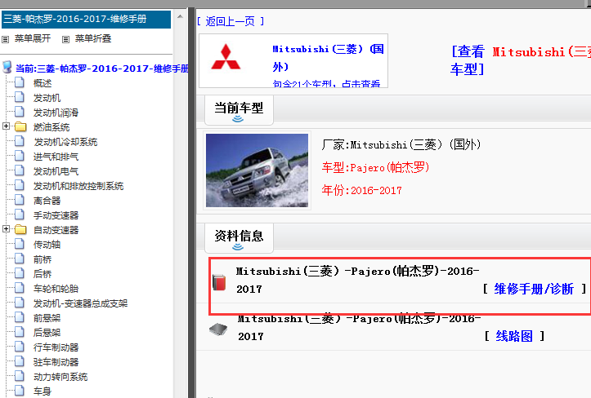The width and height of the screenshot is (591, 398).
Task: Open 动力转向系统 tree item
Action: coord(60,377)
